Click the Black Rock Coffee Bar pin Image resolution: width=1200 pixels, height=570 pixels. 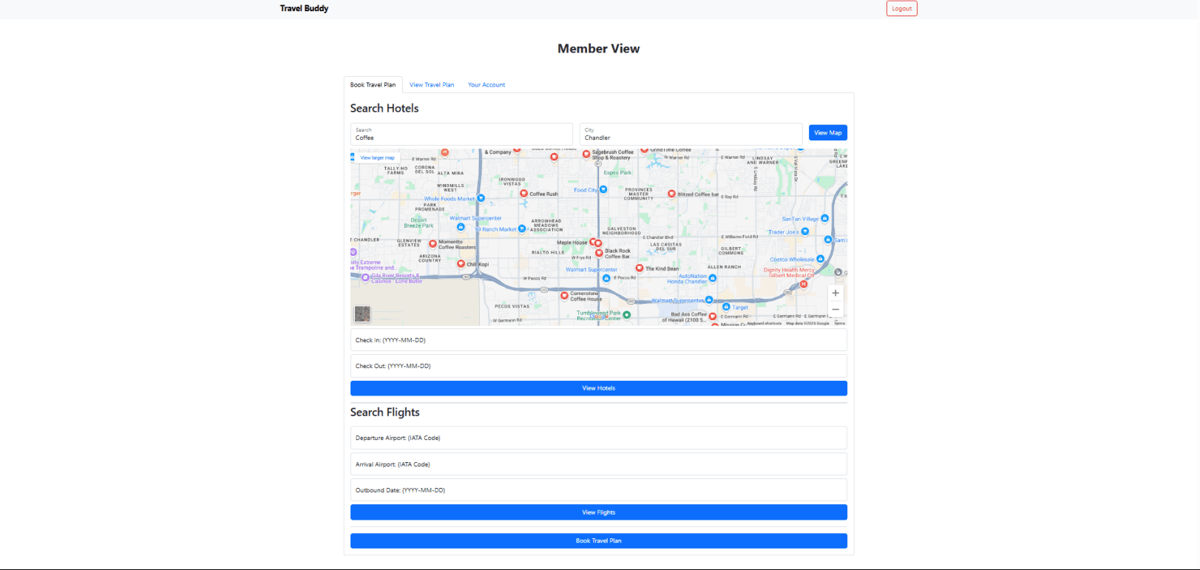coord(599,253)
